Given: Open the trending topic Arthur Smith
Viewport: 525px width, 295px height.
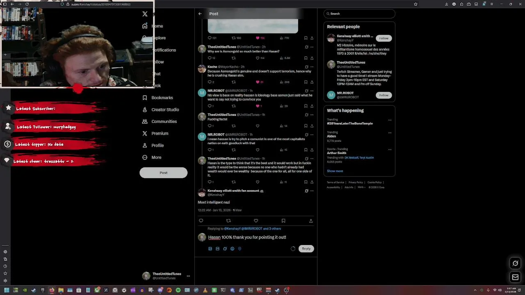Looking at the screenshot, I should (336, 153).
